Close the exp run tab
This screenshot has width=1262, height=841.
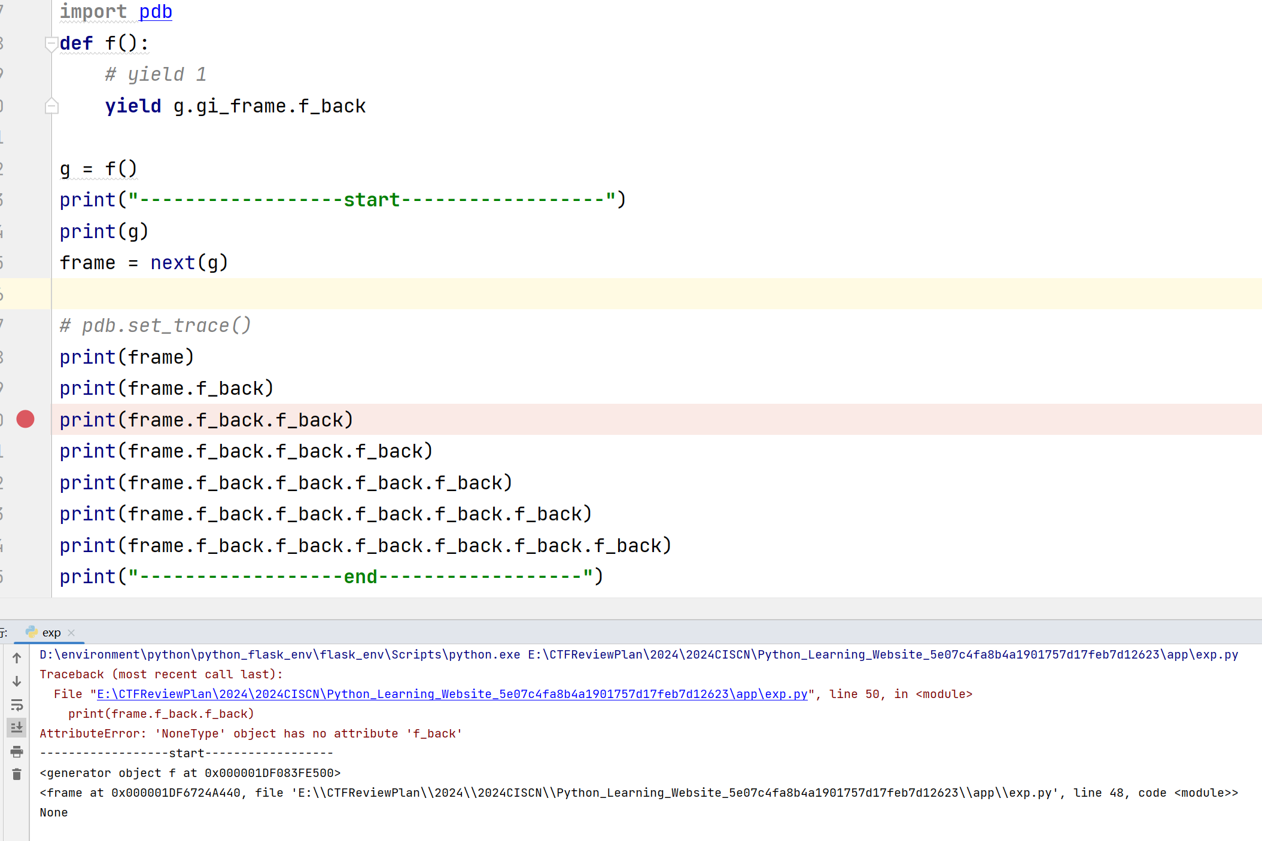click(72, 632)
